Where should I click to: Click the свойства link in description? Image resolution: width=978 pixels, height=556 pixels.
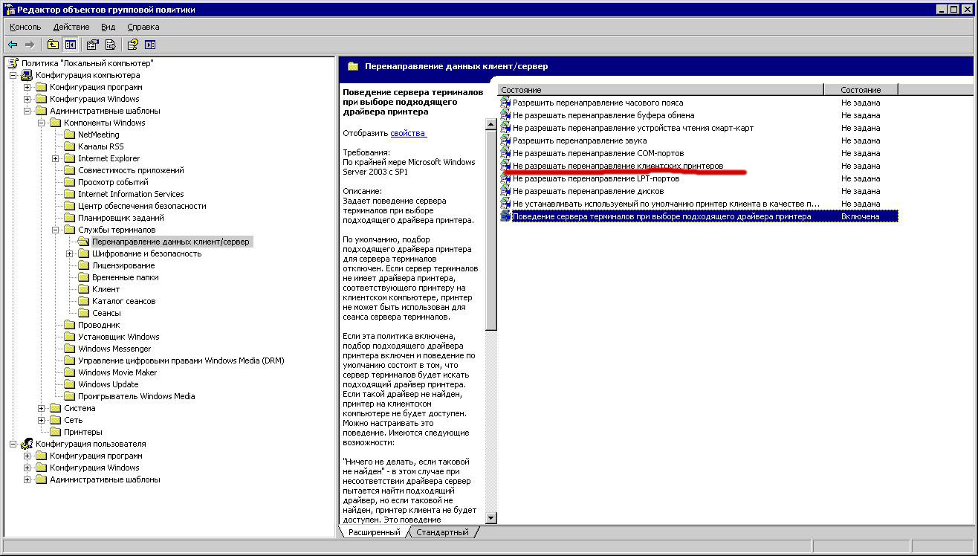[x=408, y=133]
